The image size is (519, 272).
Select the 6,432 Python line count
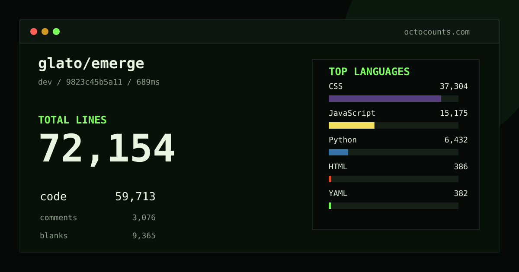[x=456, y=140]
